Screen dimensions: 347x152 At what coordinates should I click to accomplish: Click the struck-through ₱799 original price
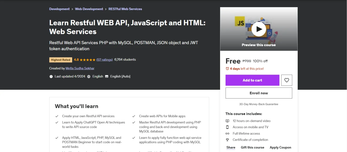tap(247, 61)
